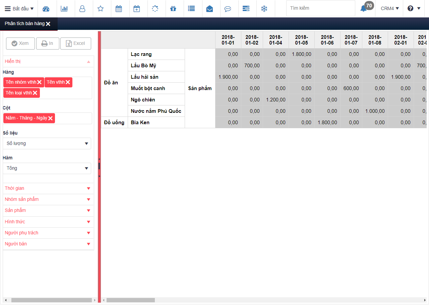Expand the Người phụ trách filter section

tap(48, 233)
